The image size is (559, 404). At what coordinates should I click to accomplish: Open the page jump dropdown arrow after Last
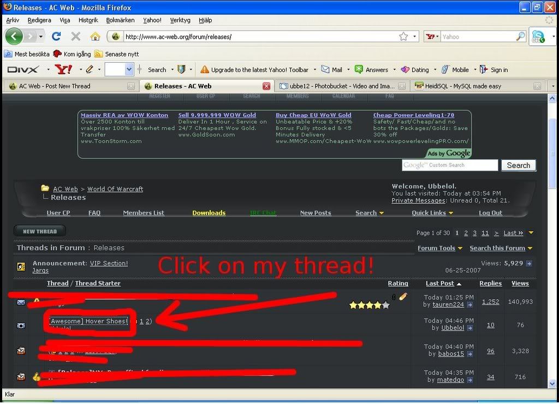point(531,233)
